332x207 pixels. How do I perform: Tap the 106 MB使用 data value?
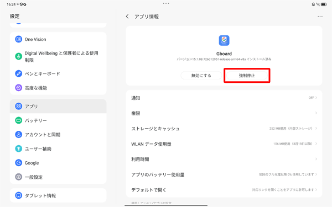click(x=293, y=144)
